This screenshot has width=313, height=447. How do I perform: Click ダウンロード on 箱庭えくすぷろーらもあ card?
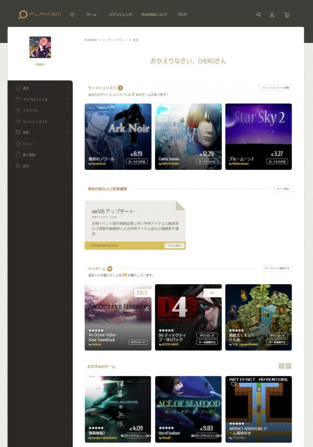click(277, 336)
